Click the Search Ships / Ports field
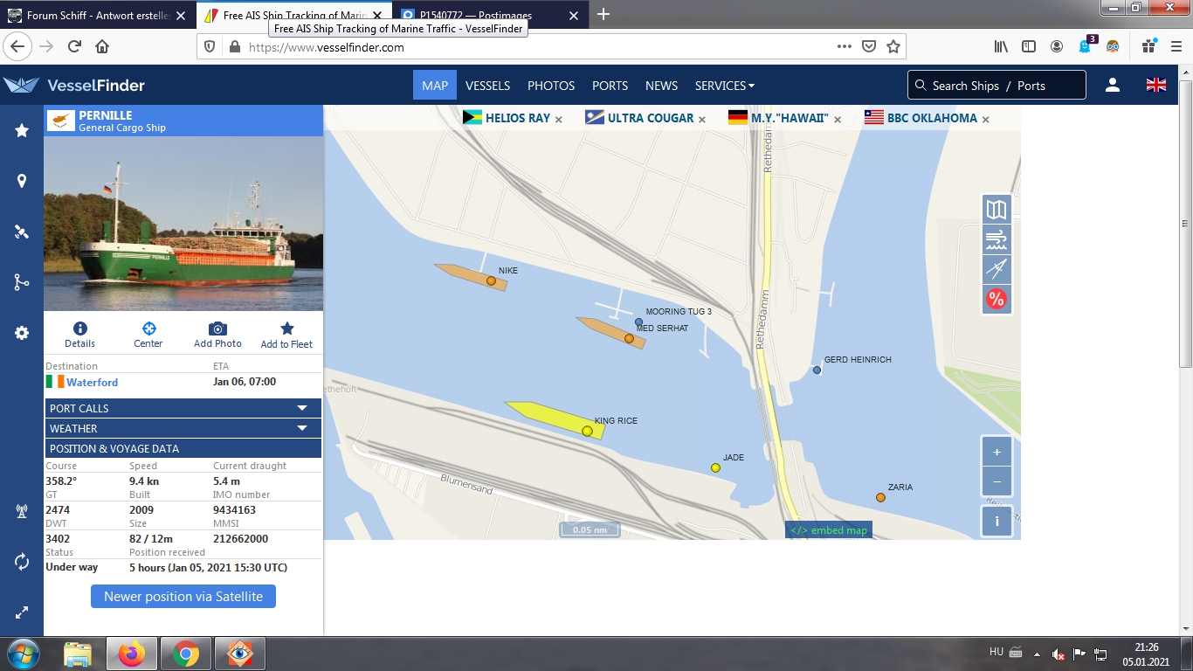Image resolution: width=1193 pixels, height=671 pixels. point(996,85)
